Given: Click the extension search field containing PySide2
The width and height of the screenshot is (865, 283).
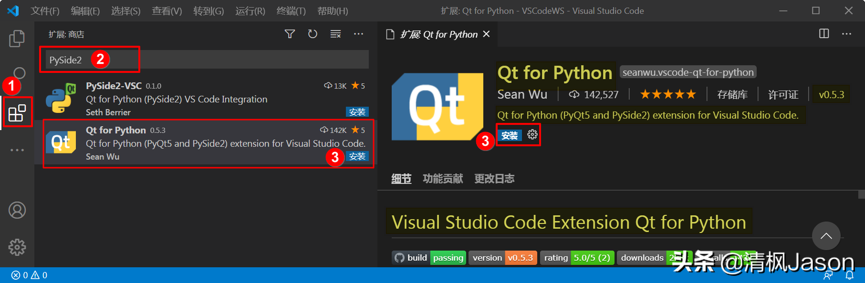Looking at the screenshot, I should coord(207,60).
